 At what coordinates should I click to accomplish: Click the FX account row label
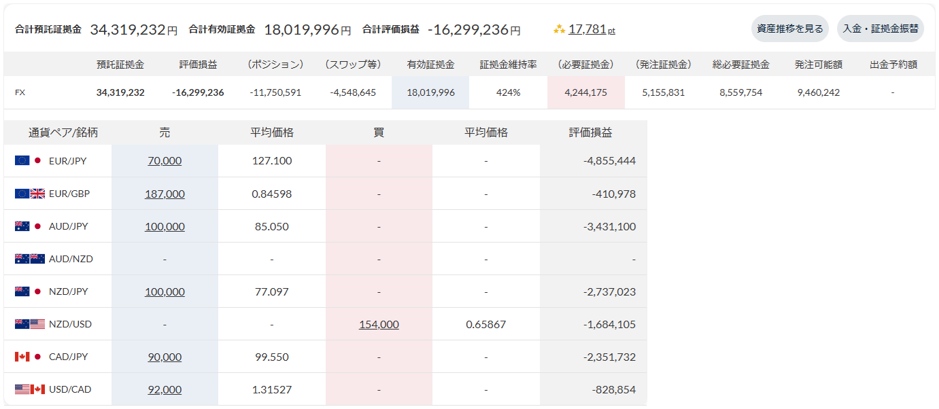20,92
